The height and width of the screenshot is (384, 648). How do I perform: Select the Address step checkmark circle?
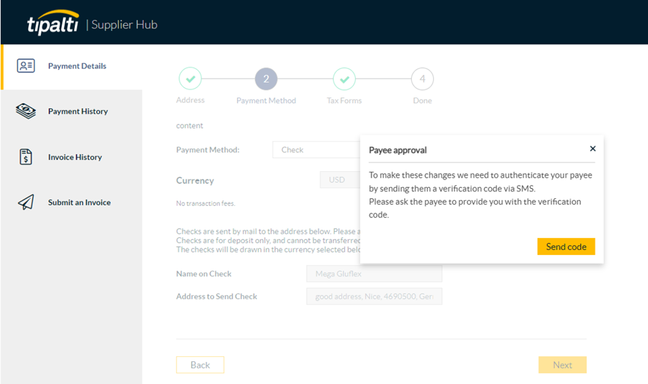pyautogui.click(x=190, y=79)
